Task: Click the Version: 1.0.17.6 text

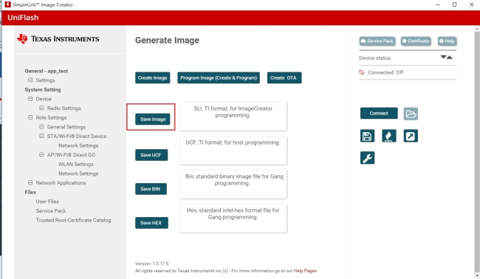Action: (x=152, y=263)
